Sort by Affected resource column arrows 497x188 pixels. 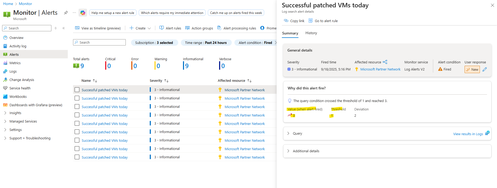click(x=249, y=81)
